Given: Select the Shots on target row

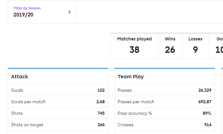Looking at the screenshot, I should [x=58, y=125].
